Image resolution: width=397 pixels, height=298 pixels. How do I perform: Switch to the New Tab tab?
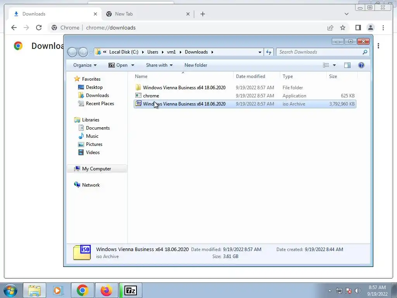tap(148, 14)
